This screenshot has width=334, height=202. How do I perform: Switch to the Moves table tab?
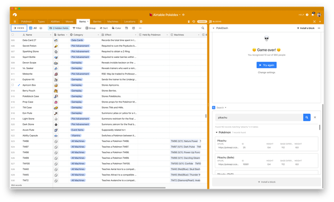coord(70,21)
